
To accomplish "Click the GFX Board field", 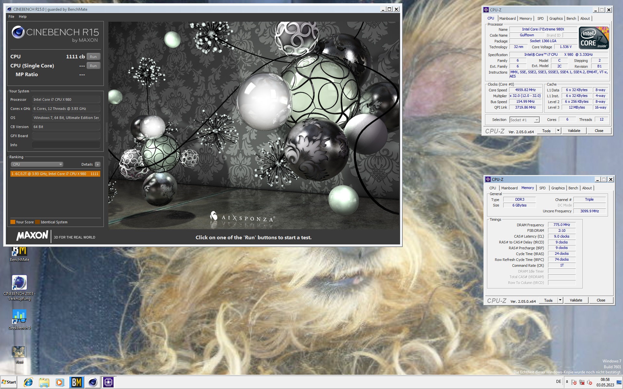I will tap(66, 136).
